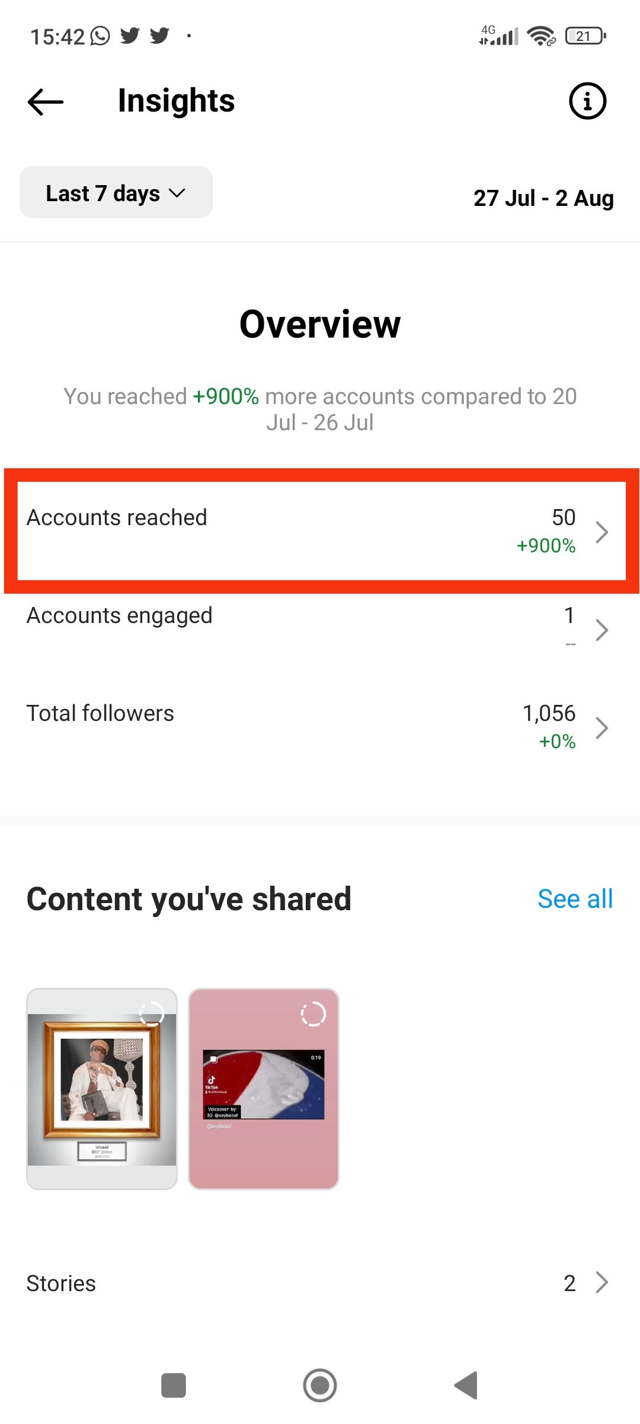Tap the battery indicator showing 21
Viewport: 640px width, 1424px height.
point(584,36)
